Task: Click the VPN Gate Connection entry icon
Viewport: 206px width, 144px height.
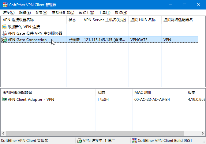Action: pyautogui.click(x=4, y=40)
